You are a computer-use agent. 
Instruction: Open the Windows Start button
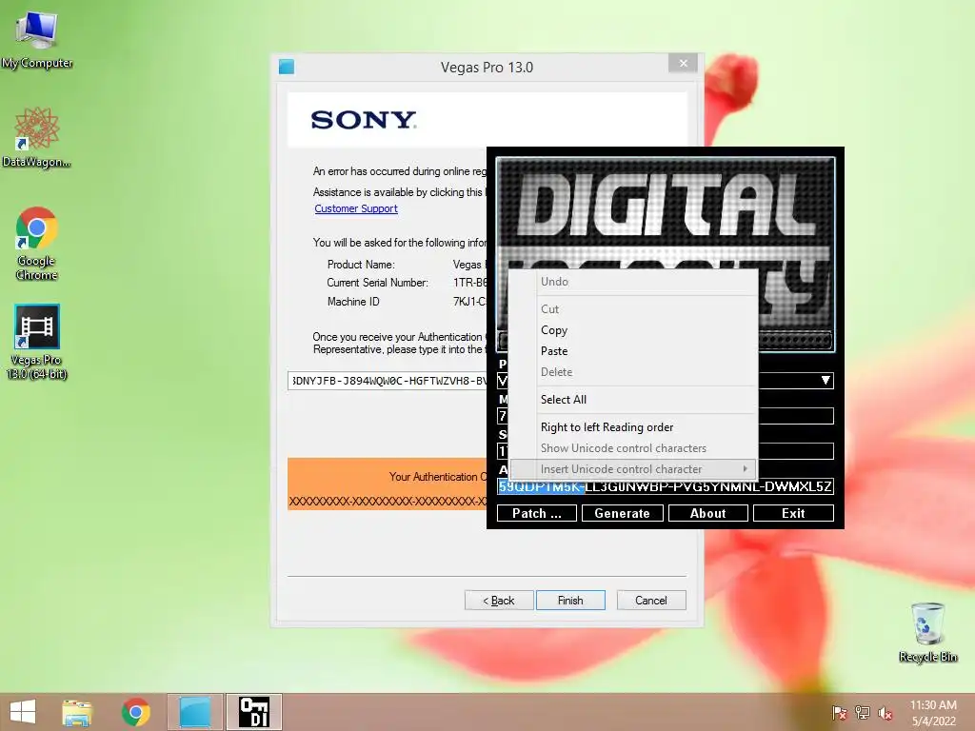coord(23,712)
